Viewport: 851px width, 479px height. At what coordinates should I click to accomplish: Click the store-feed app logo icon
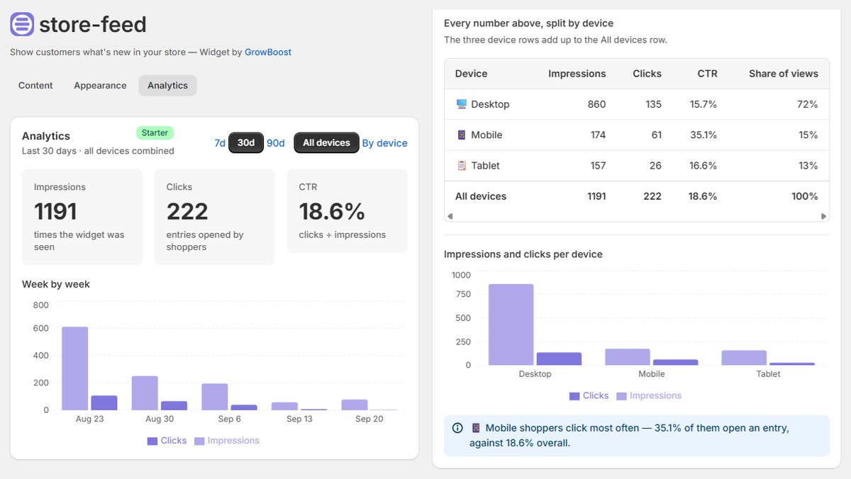point(22,24)
